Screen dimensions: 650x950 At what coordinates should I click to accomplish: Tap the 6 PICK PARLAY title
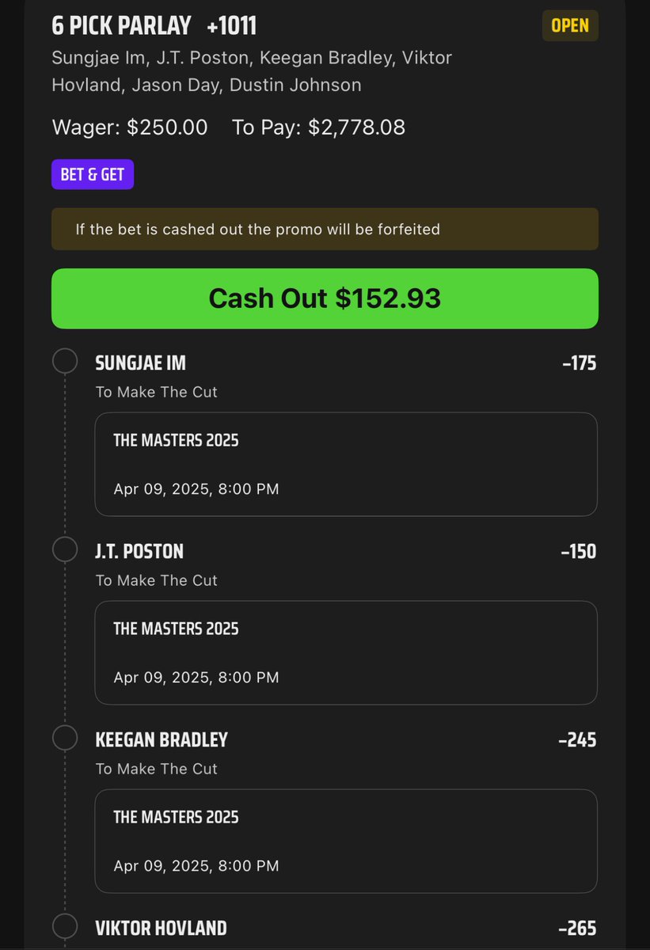click(x=121, y=25)
